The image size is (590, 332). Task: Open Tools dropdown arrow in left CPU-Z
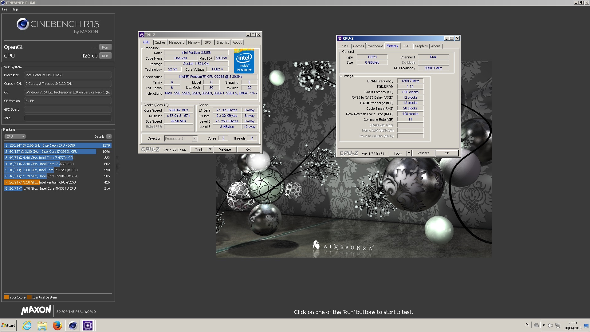[210, 150]
